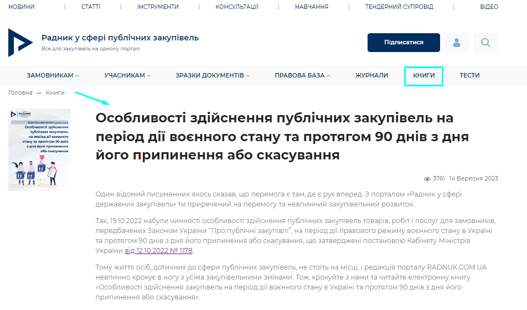This screenshot has width=527, height=310.
Task: Select КОНСУЛЬТАЦІЇ in the top bar
Action: pos(237,7)
